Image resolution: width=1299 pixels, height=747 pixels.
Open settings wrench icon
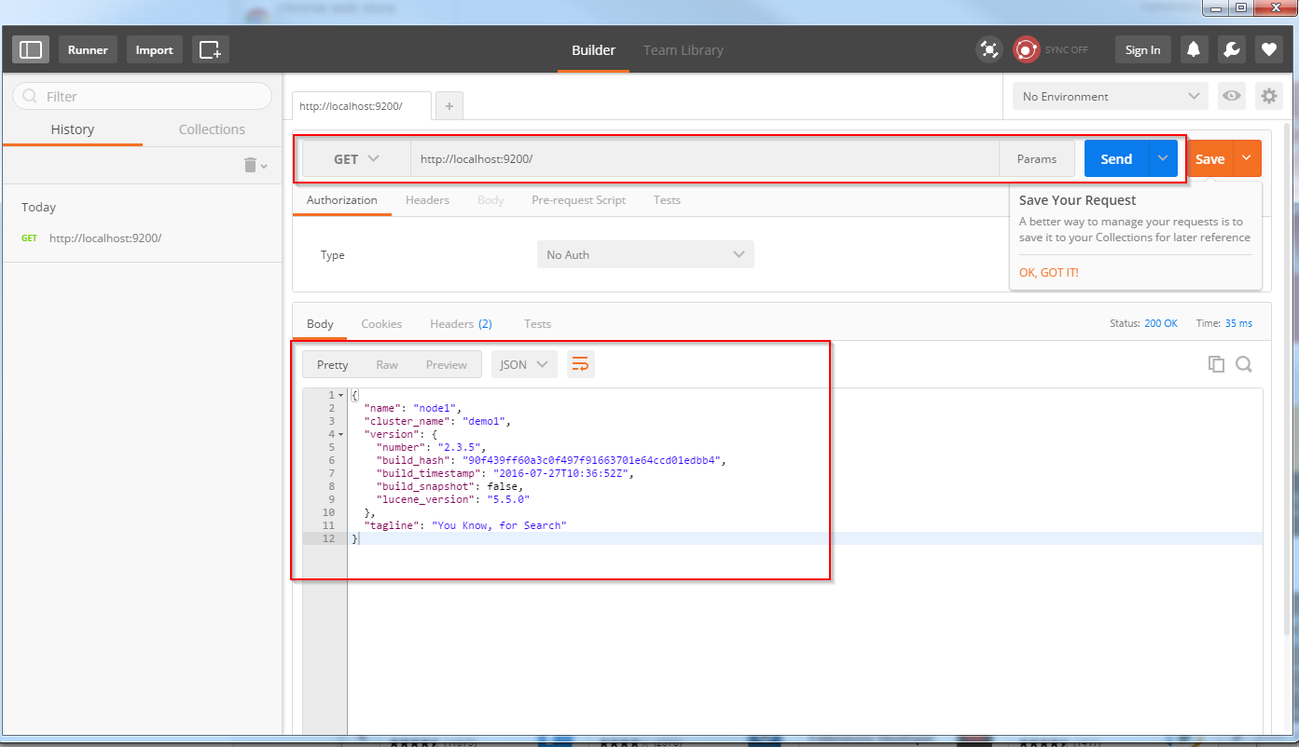(1231, 49)
